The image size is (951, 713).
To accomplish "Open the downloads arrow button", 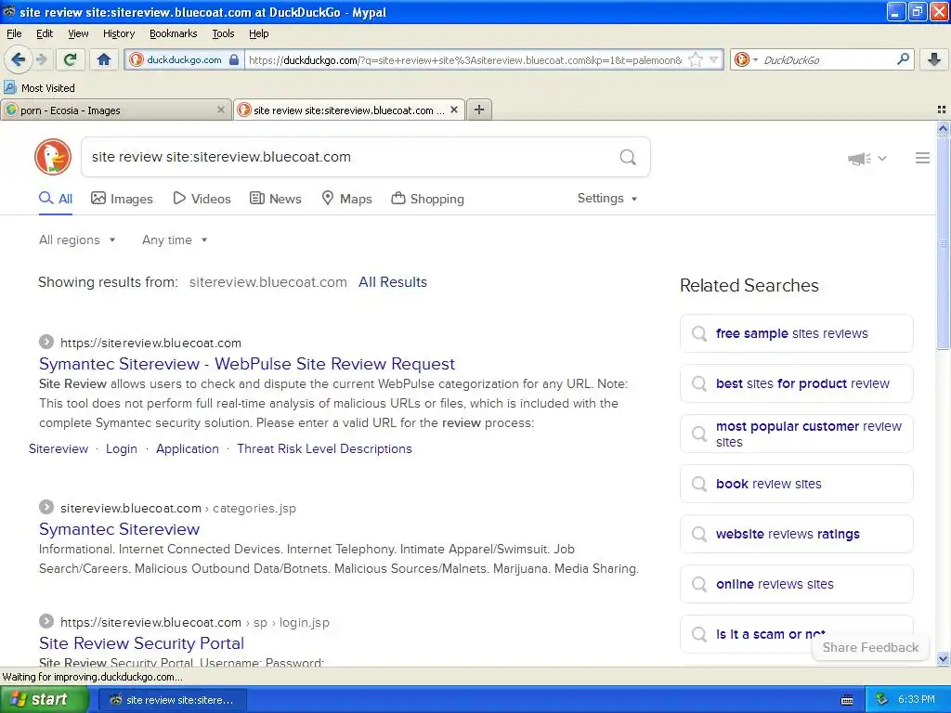I will pyautogui.click(x=934, y=59).
